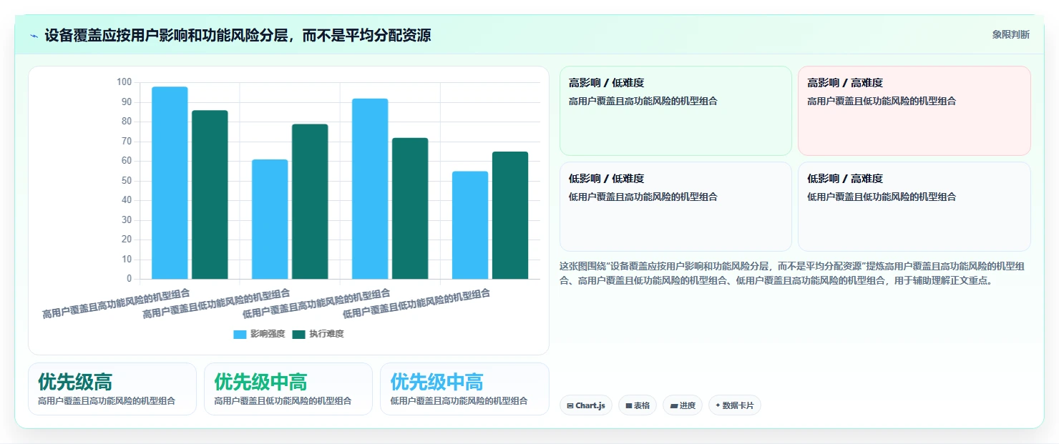Image resolution: width=1059 pixels, height=444 pixels.
Task: Click the 进度 tag label
Action: (688, 406)
